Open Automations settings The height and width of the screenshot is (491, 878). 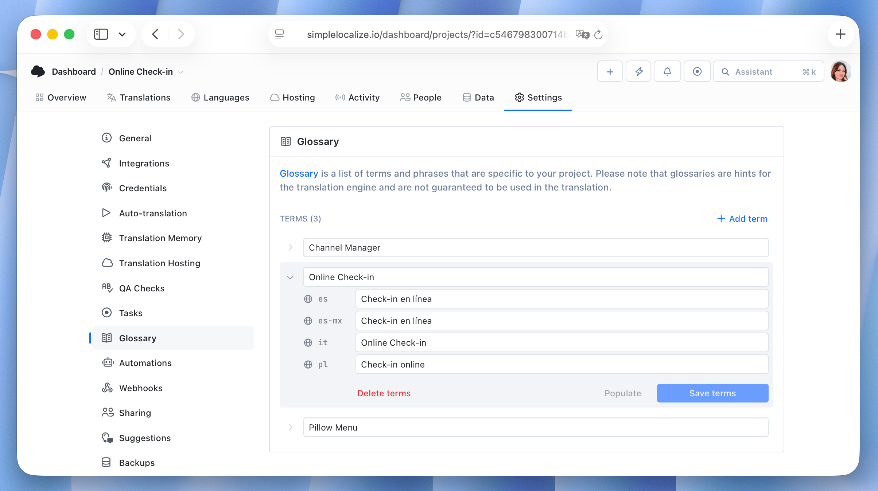coord(173,363)
